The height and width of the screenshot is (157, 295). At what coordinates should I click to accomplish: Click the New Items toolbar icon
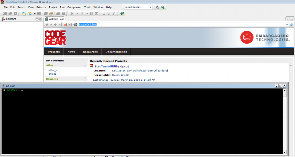click(24, 13)
